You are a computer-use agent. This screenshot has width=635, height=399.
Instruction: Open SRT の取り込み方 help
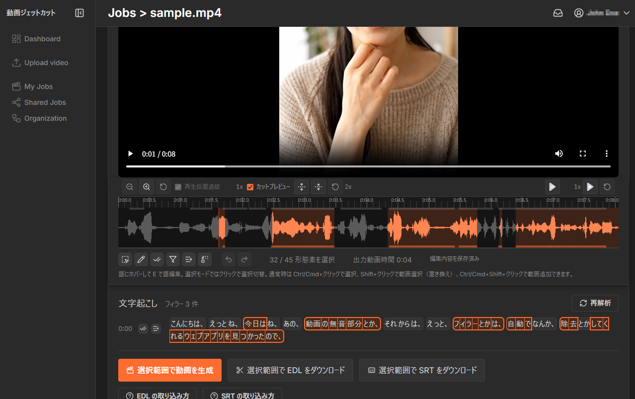[242, 396]
